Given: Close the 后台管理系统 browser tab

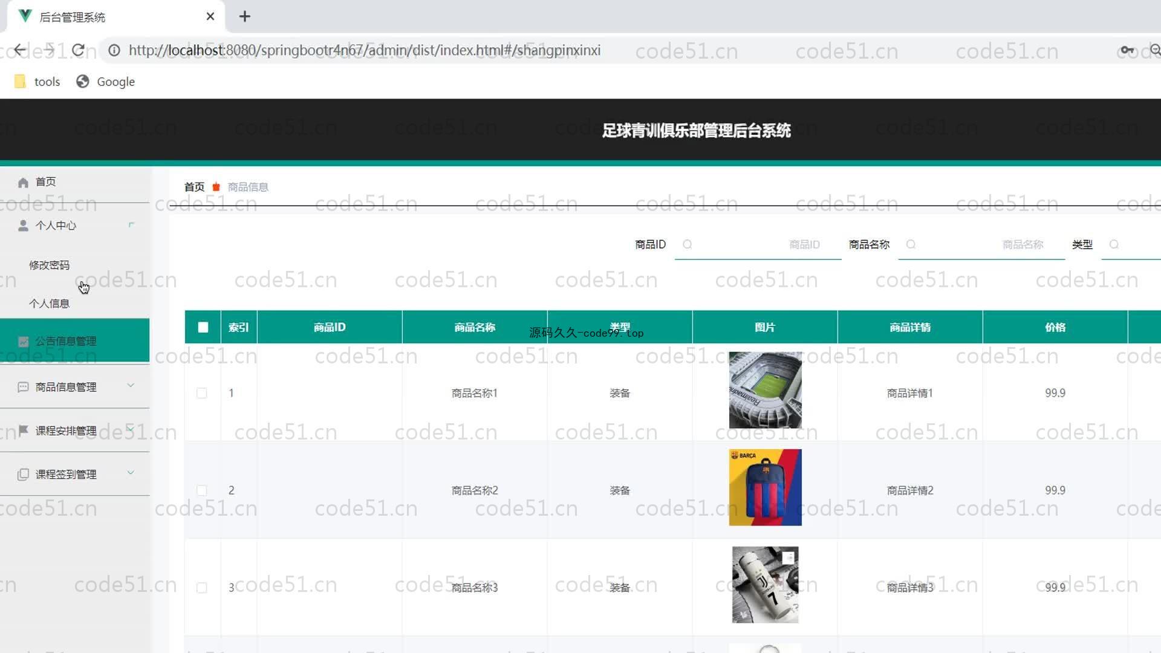Looking at the screenshot, I should pos(210,16).
